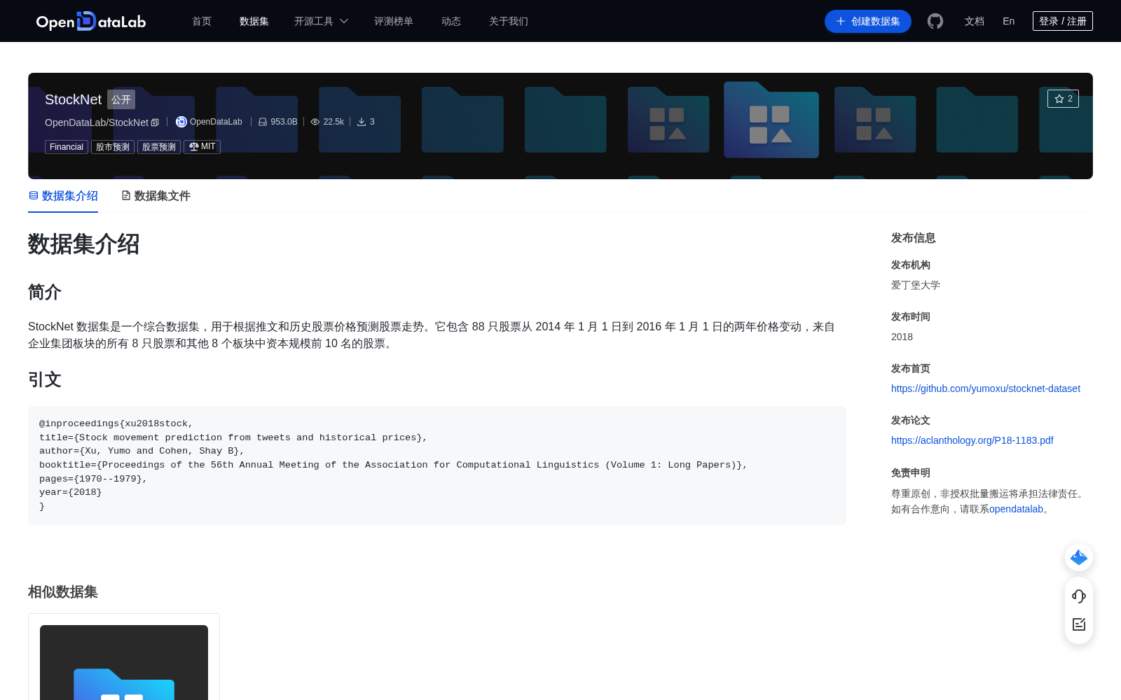The height and width of the screenshot is (700, 1121).
Task: Select the 数据集介绍 tab
Action: click(x=63, y=196)
